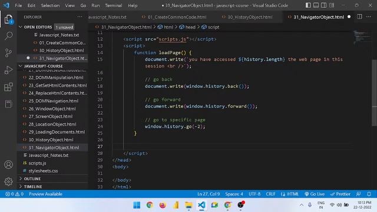This screenshot has width=377, height=212.
Task: Open 26_WindowObject.html in file tree
Action: pos(52,108)
